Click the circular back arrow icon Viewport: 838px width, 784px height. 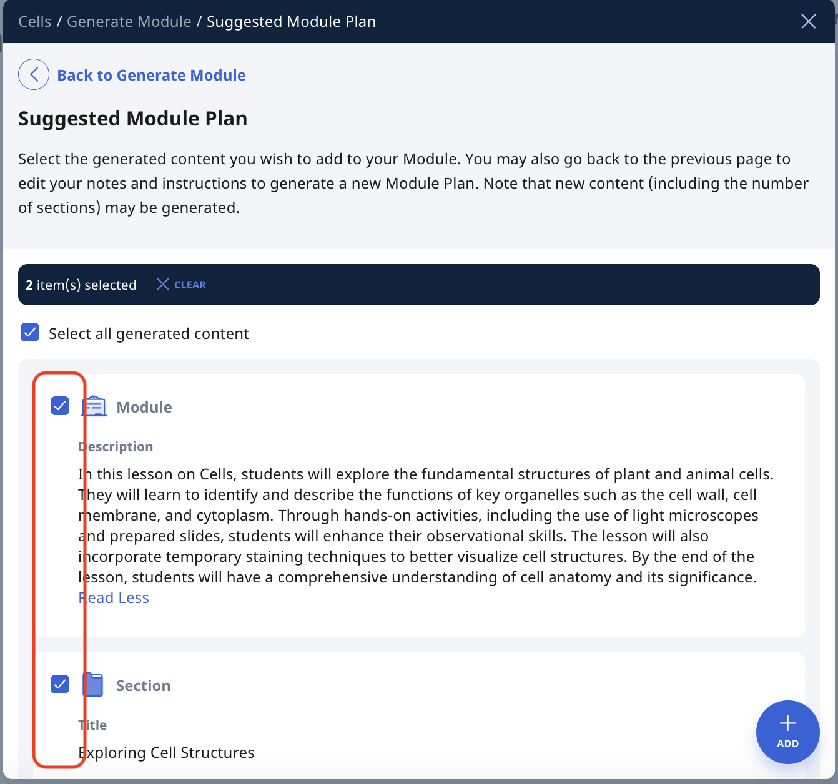[x=34, y=74]
